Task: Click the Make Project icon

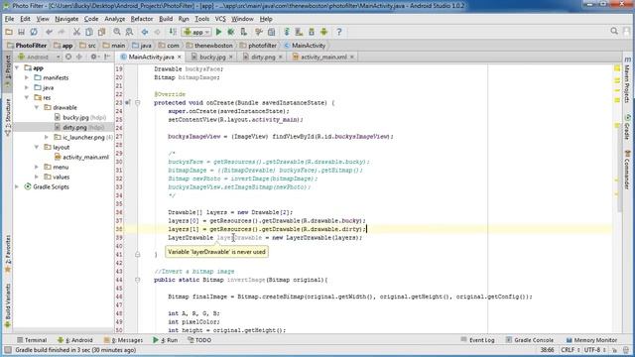Action: point(173,32)
